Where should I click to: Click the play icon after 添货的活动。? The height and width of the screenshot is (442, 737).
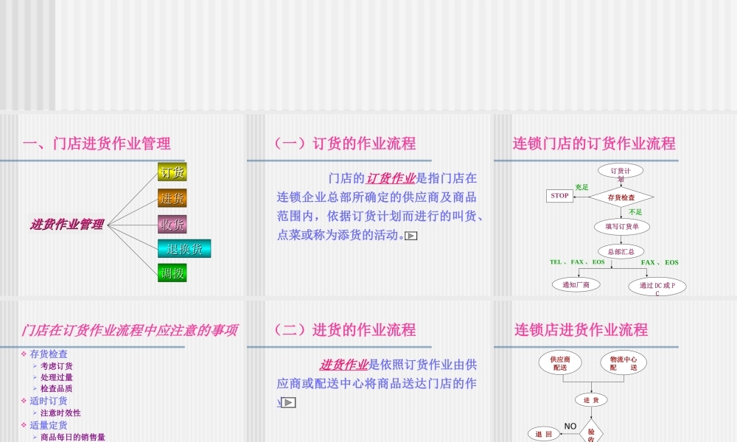411,236
